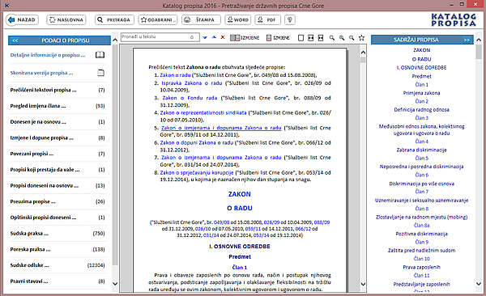Viewport: 486px width, 296px height.
Task: Click the KATALOG PROPISA logo
Action: [454, 20]
